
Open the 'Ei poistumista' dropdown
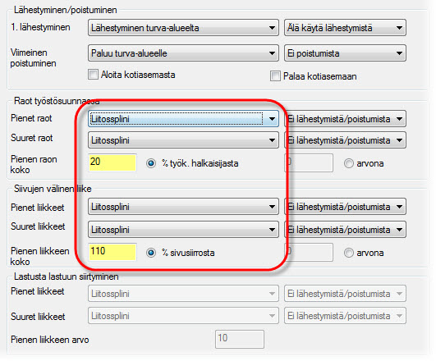point(345,53)
